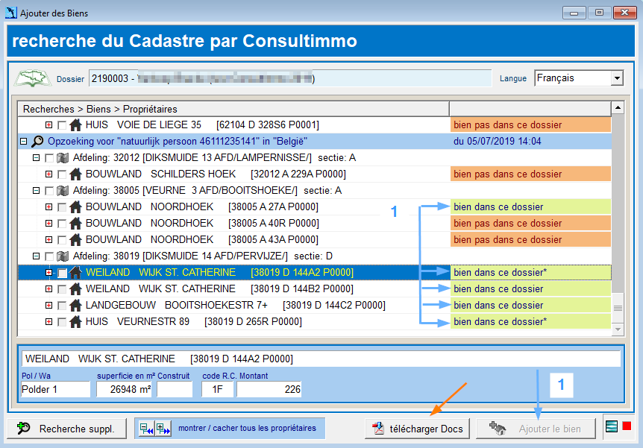This screenshot has height=448, width=643.
Task: Click the magnifier icon on the Opzoeking search row
Action: [x=37, y=142]
